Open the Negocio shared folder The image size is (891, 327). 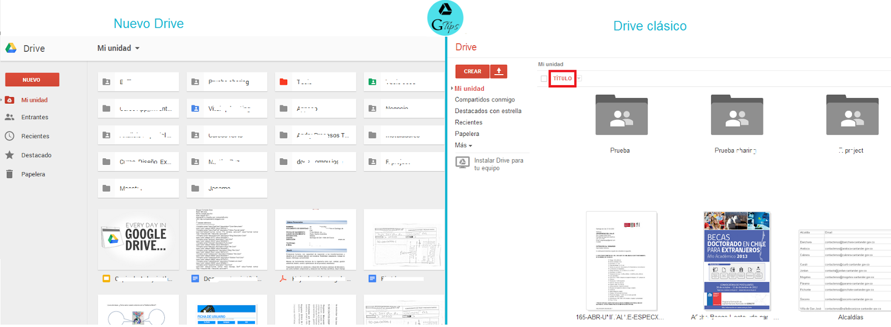(x=404, y=109)
